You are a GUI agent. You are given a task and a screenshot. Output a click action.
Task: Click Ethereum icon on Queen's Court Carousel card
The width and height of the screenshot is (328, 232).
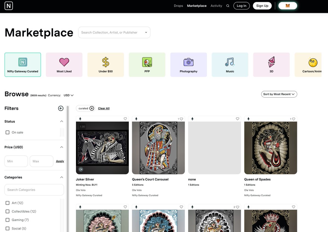pyautogui.click(x=136, y=119)
